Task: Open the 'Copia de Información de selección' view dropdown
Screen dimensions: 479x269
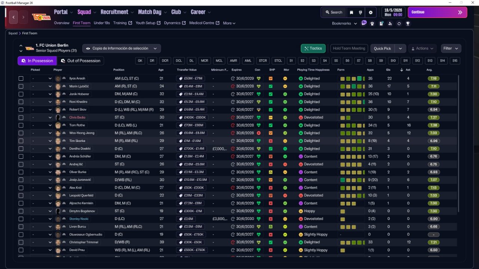Action: (x=122, y=49)
